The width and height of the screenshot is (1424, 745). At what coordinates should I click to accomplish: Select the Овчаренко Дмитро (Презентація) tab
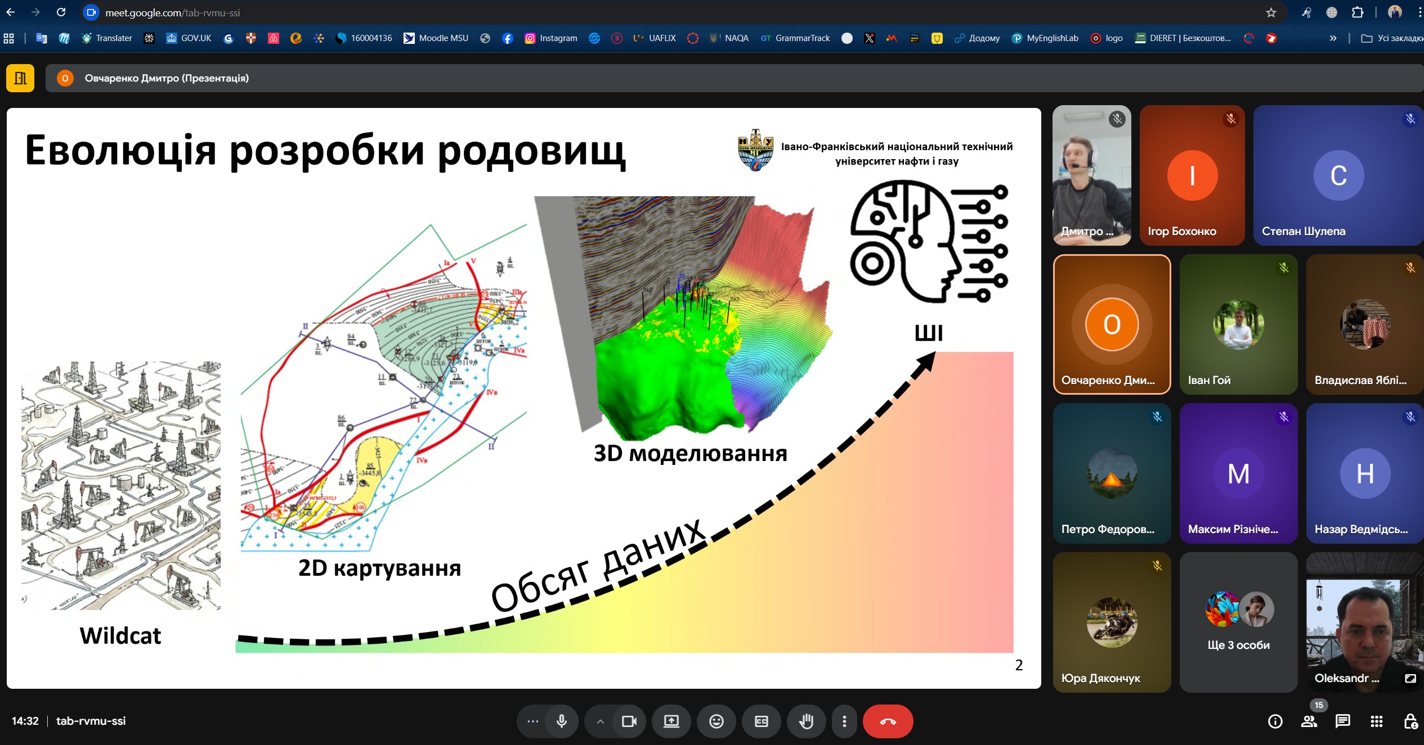[166, 78]
